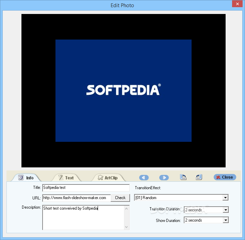Open the Transition Duration dropdown

coord(226,210)
